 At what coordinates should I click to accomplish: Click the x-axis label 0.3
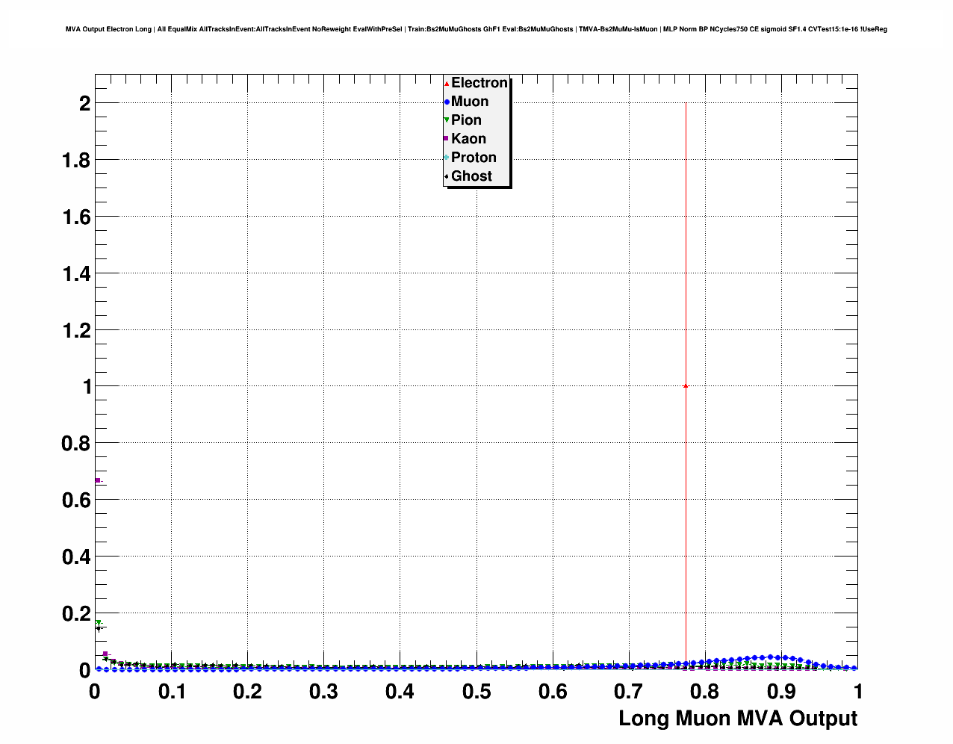tap(324, 692)
